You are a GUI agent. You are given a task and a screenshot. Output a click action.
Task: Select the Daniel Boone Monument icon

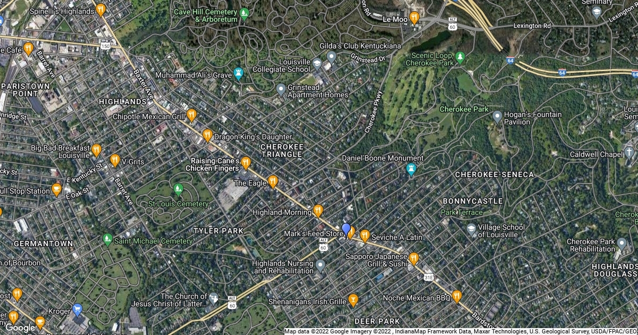(x=411, y=170)
